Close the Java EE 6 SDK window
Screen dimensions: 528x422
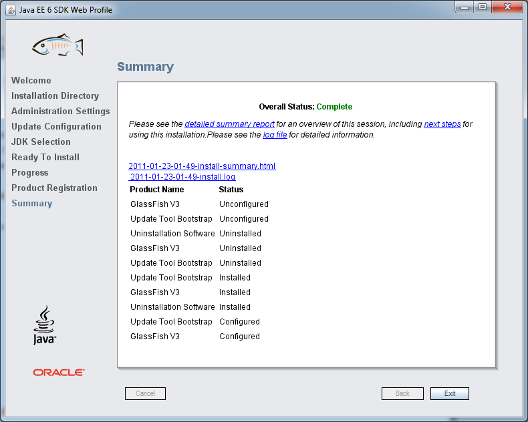508,7
